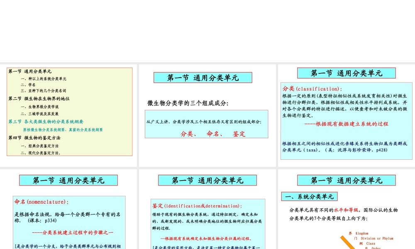415x249 pixels.
Task: Click the heading box 一、系统分类单元
Action: coord(317,196)
